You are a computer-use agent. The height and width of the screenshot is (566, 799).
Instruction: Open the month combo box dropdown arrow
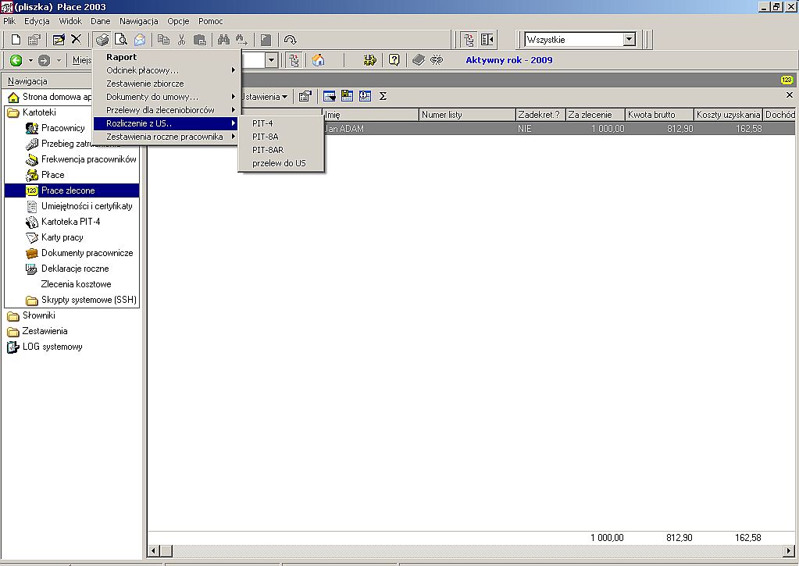pos(272,61)
